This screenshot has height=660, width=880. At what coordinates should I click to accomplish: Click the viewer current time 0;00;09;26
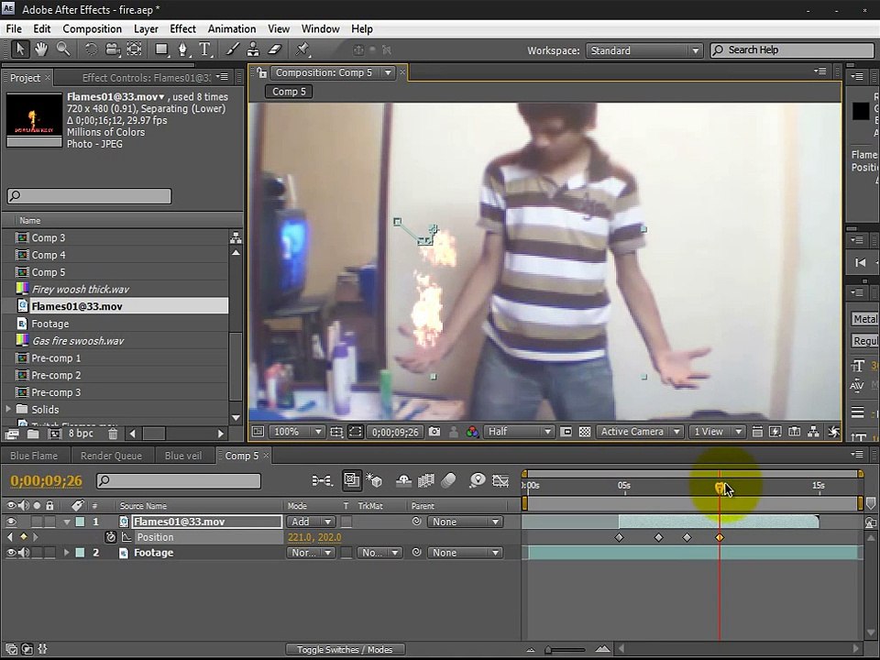pyautogui.click(x=395, y=432)
